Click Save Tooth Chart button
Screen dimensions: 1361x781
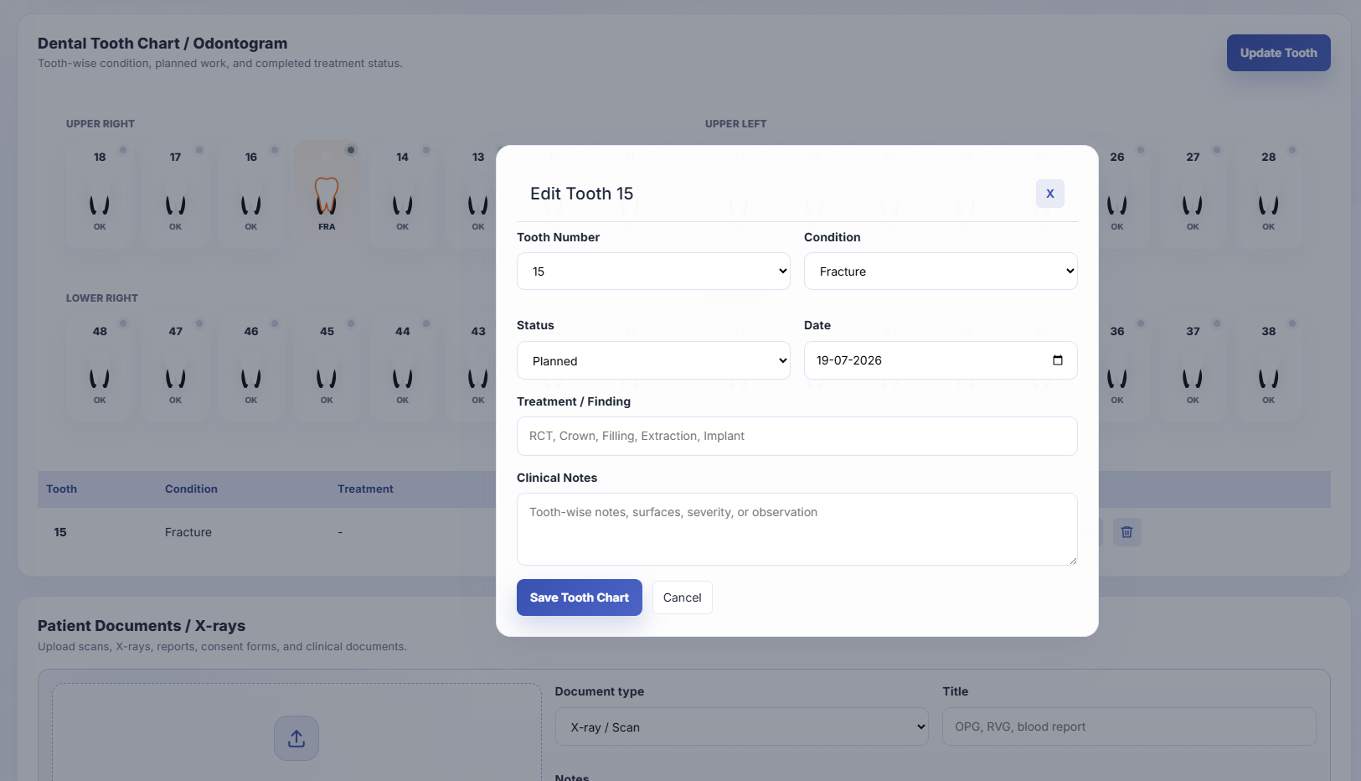click(x=580, y=597)
